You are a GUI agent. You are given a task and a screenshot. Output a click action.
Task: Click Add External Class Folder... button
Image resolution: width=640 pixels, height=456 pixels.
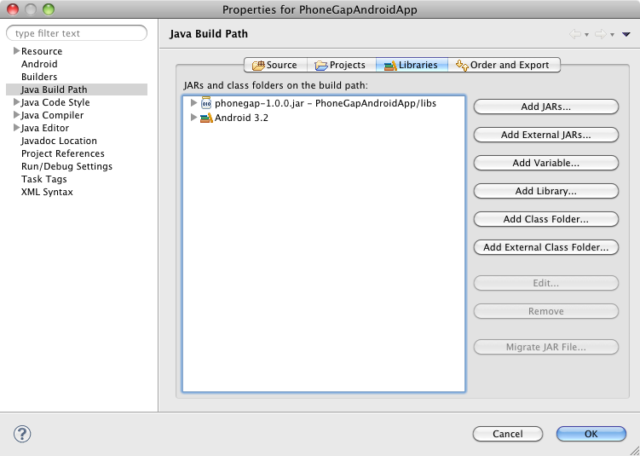[x=546, y=247]
